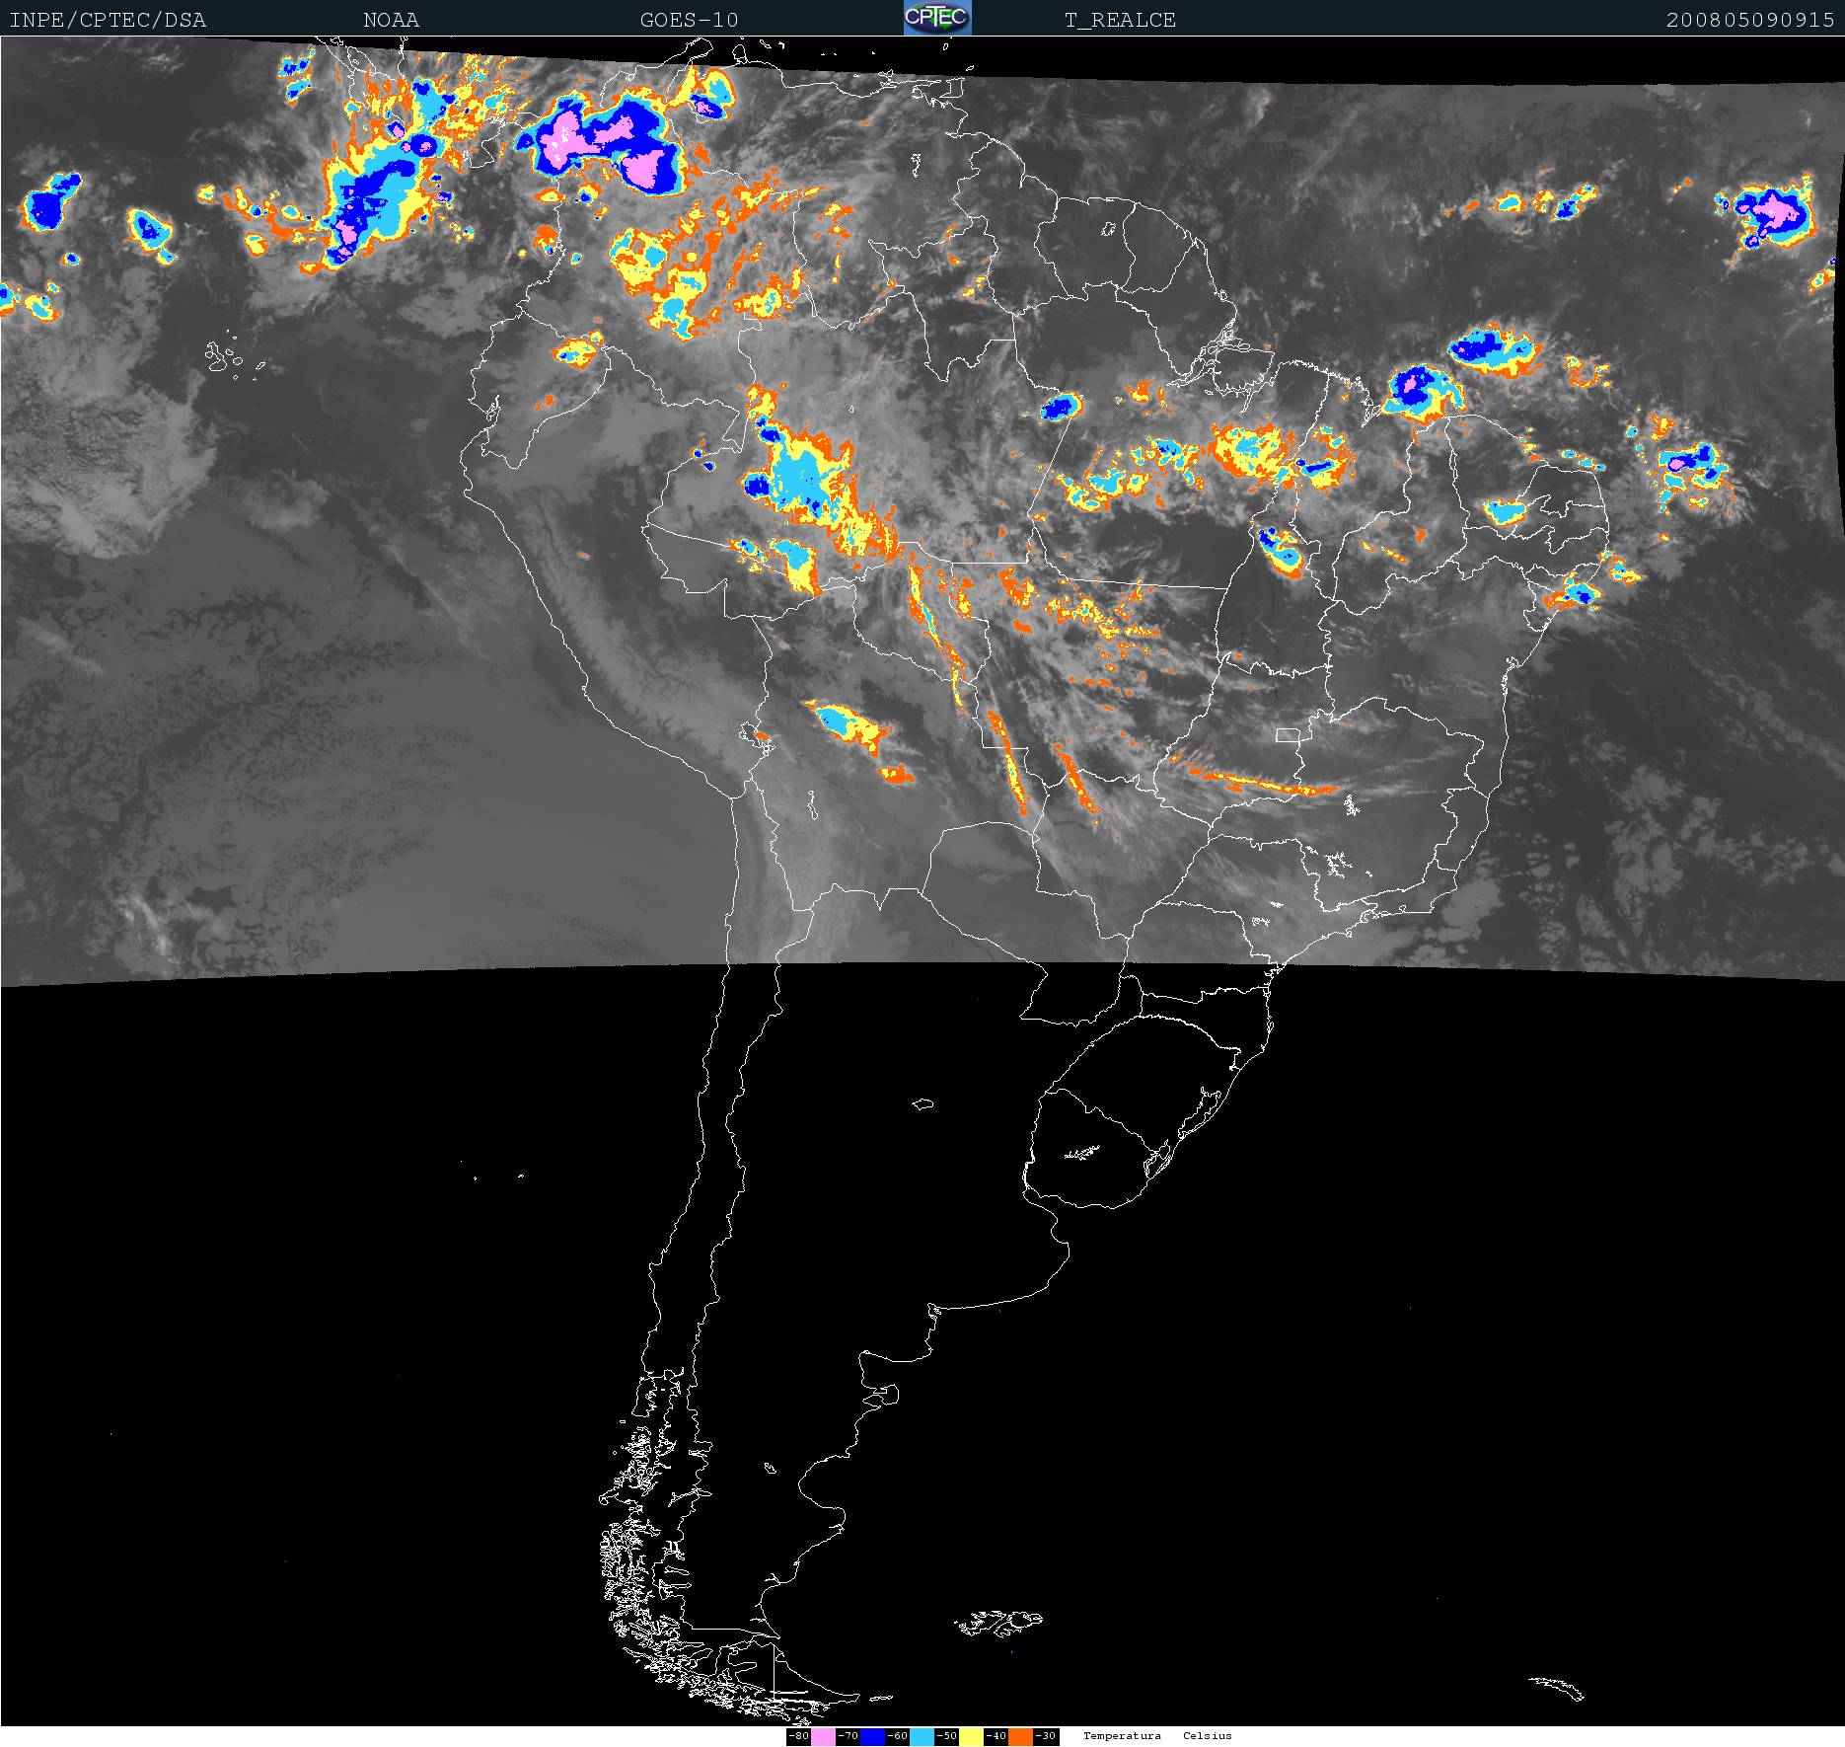This screenshot has height=1747, width=1845.
Task: Click the INPE/CPTEC/DSA header text
Action: click(x=108, y=20)
